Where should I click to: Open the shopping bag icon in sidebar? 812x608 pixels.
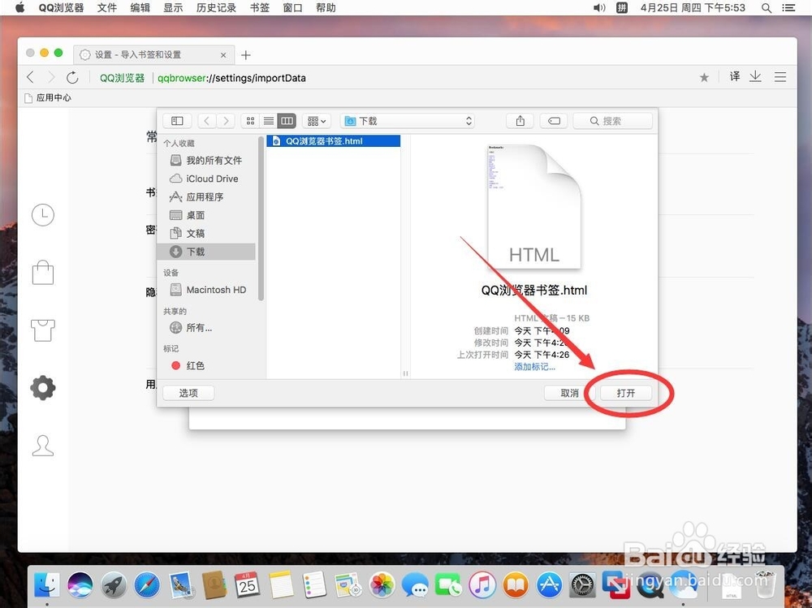click(x=43, y=273)
